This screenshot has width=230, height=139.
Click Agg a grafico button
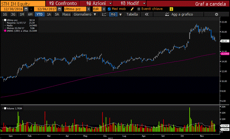(x=178, y=14)
